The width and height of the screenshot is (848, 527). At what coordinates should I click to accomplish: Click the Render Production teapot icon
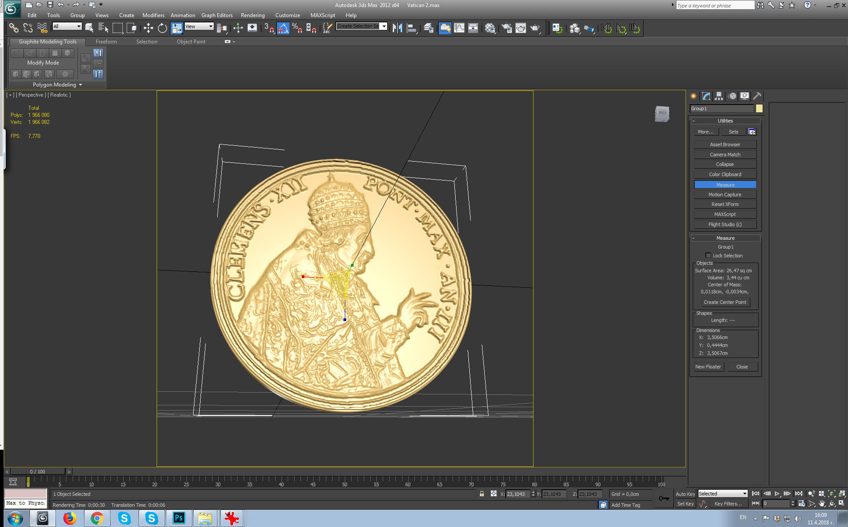pyautogui.click(x=535, y=28)
